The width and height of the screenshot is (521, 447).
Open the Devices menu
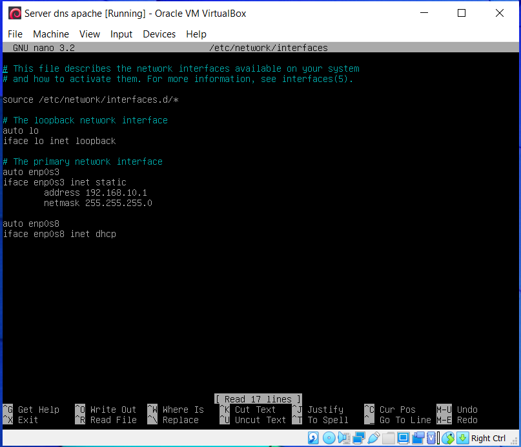159,34
